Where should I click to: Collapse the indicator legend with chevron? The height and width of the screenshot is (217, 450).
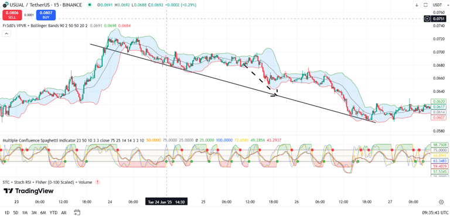[6, 33]
